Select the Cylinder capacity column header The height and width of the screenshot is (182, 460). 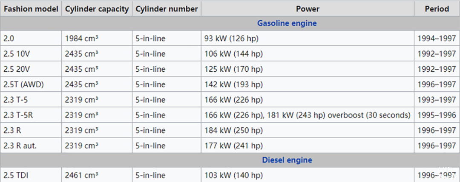tap(97, 9)
